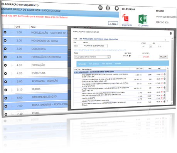The height and width of the screenshot is (153, 177).
Task: Click the trash can icon in header
Action: click(108, 8)
